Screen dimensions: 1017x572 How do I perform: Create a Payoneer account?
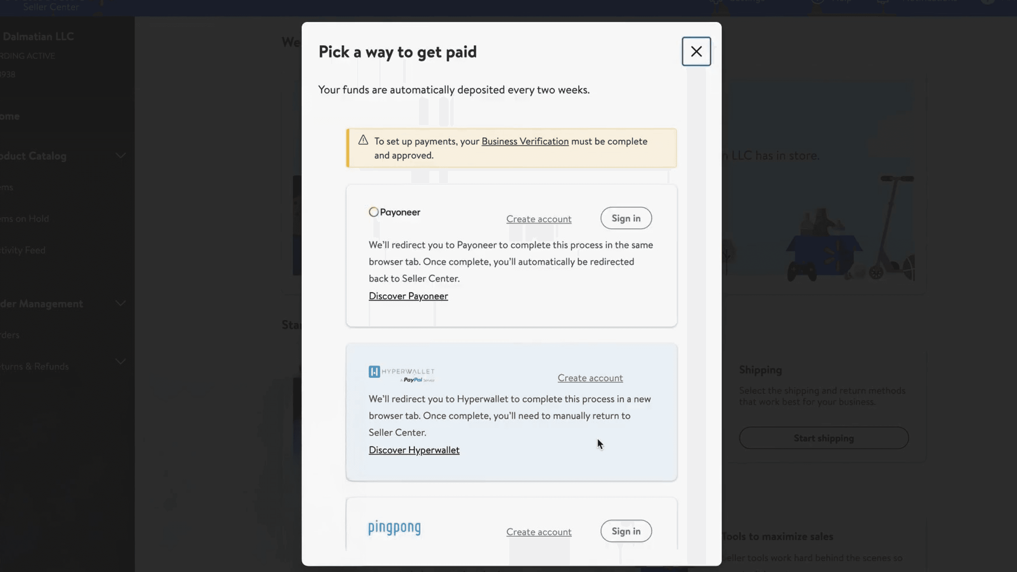pos(538,219)
